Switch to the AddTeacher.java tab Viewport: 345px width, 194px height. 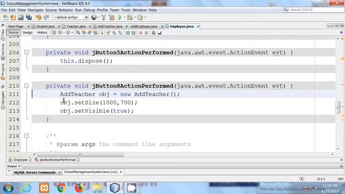109,26
